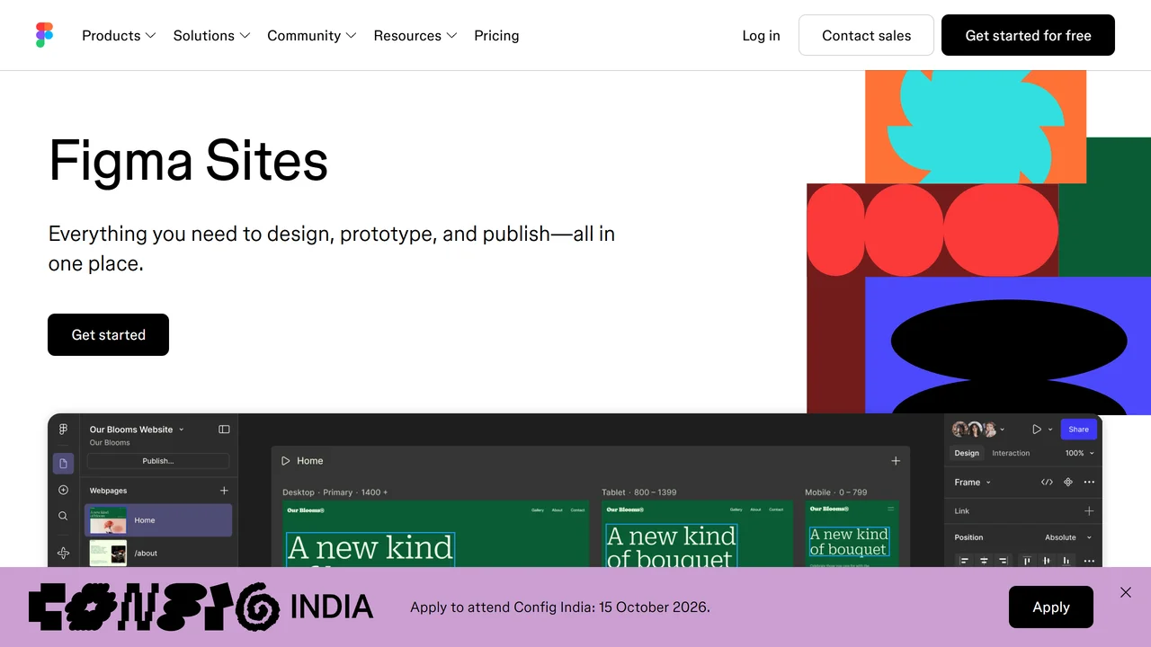Click the code view icon in Frame row

[x=1047, y=483]
